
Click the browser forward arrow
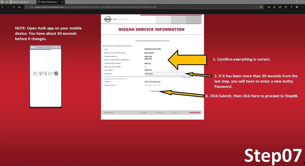[8, 7]
